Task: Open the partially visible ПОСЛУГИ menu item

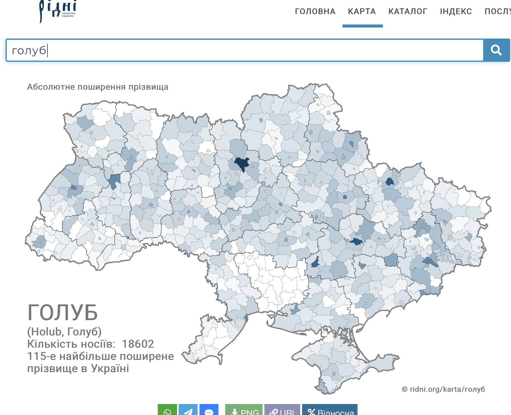Action: [498, 12]
